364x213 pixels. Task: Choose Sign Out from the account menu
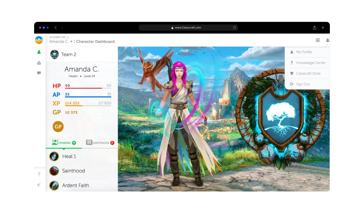tap(303, 84)
